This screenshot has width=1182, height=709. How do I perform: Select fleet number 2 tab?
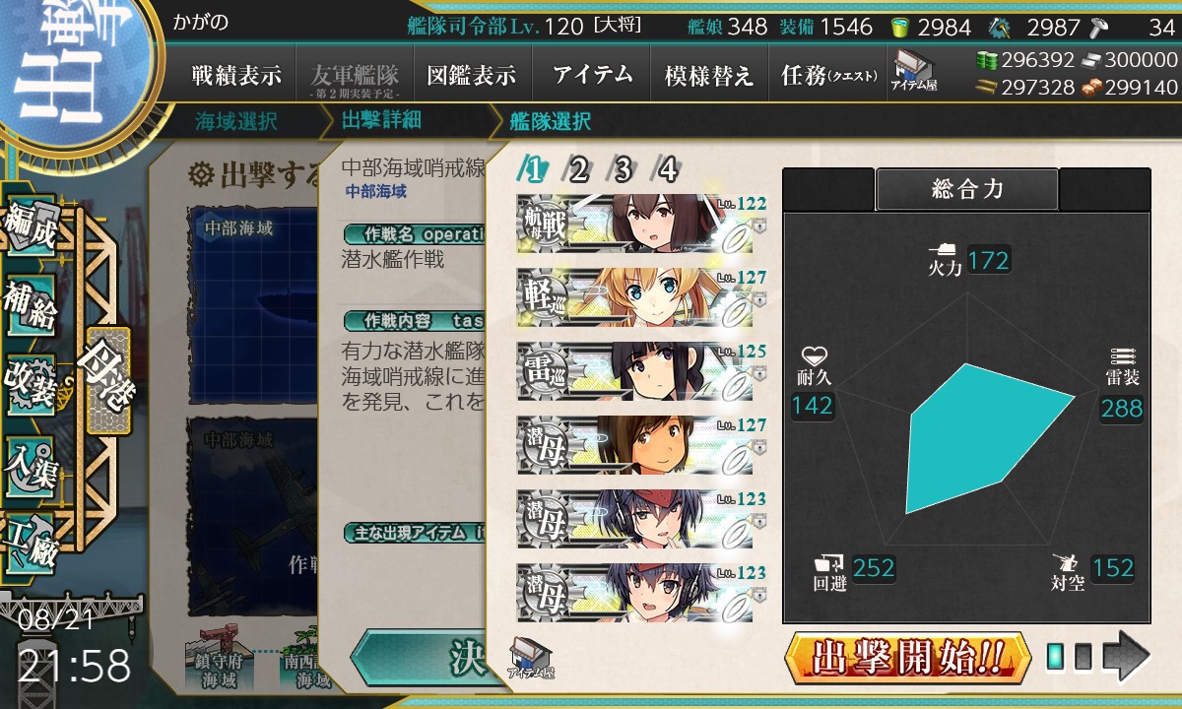pyautogui.click(x=578, y=170)
